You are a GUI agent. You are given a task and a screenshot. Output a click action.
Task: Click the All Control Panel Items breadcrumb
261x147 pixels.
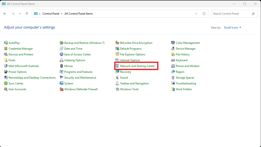[x=79, y=14]
